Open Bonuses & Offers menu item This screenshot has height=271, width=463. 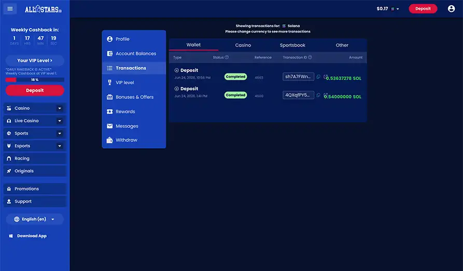[x=134, y=97]
